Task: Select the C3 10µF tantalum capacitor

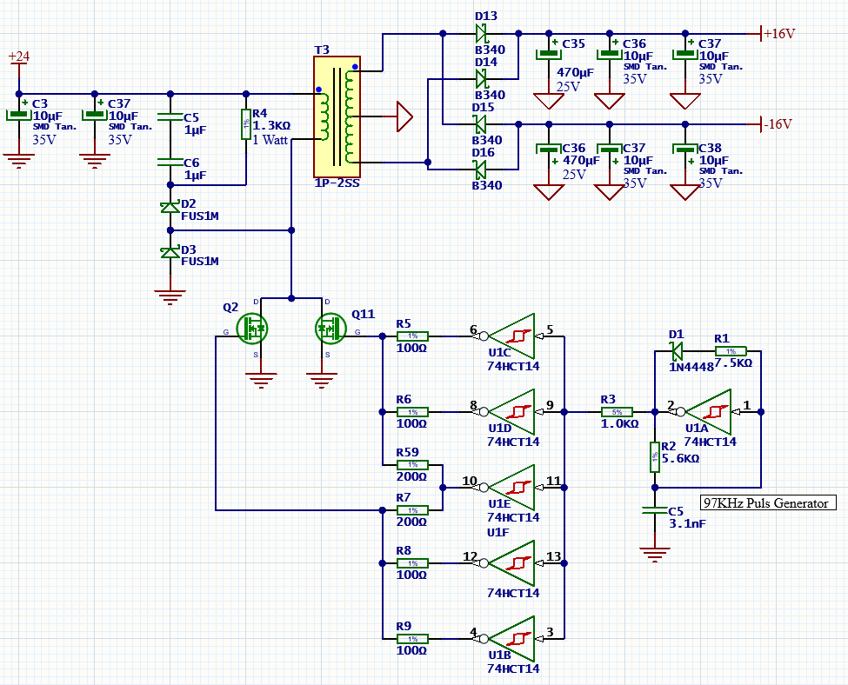Action: (x=18, y=115)
